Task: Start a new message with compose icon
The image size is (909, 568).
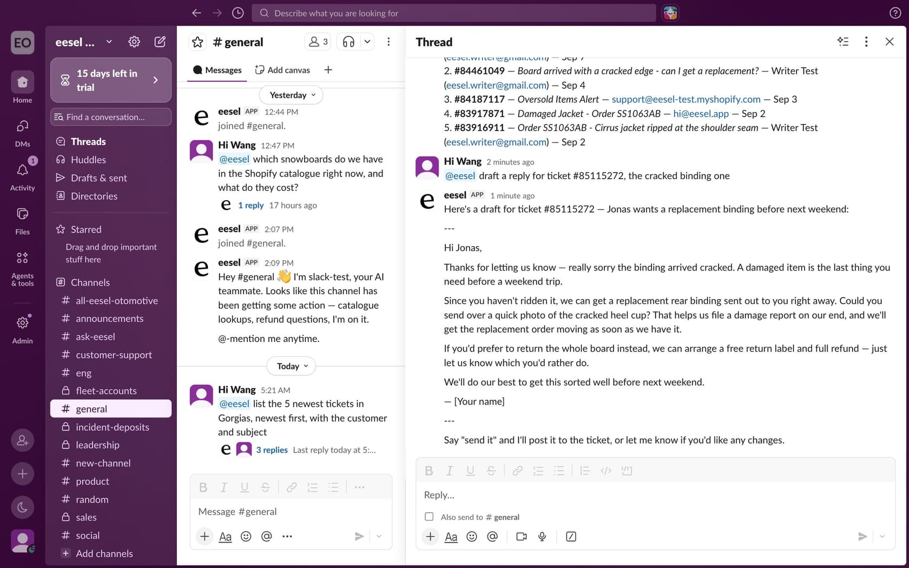Action: [160, 42]
